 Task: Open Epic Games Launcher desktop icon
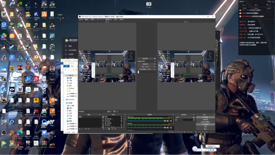point(36,27)
